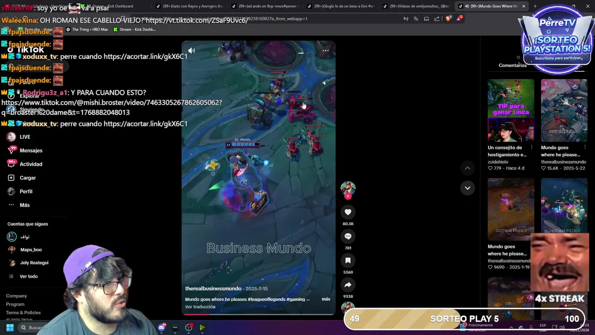595x335 pixels.
Task: Open a new browser tab
Action: (535, 6)
